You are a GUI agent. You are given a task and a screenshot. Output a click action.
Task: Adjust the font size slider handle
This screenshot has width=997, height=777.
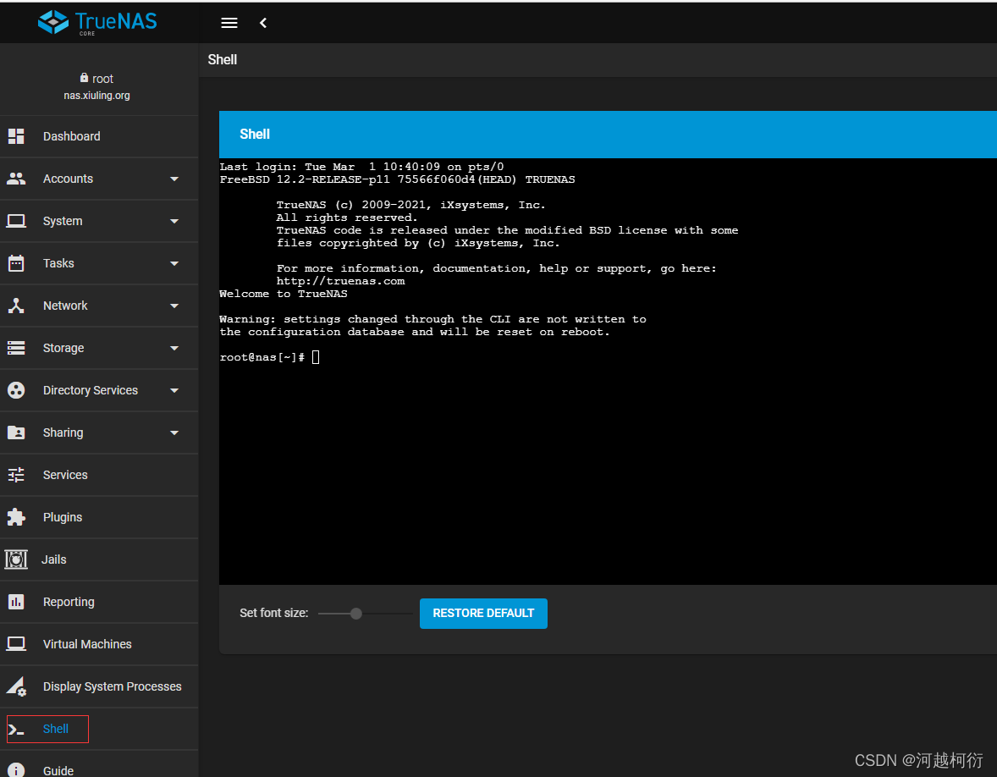click(356, 614)
